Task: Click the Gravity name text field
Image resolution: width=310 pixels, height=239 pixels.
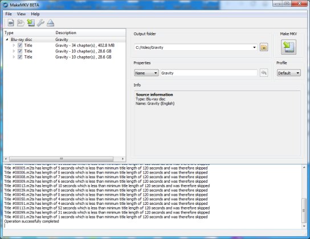Action: click(209, 73)
